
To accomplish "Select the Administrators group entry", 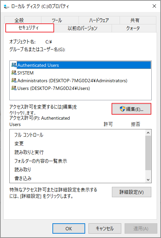I will pos(80,81).
